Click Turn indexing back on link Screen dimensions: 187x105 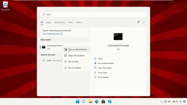53,34
